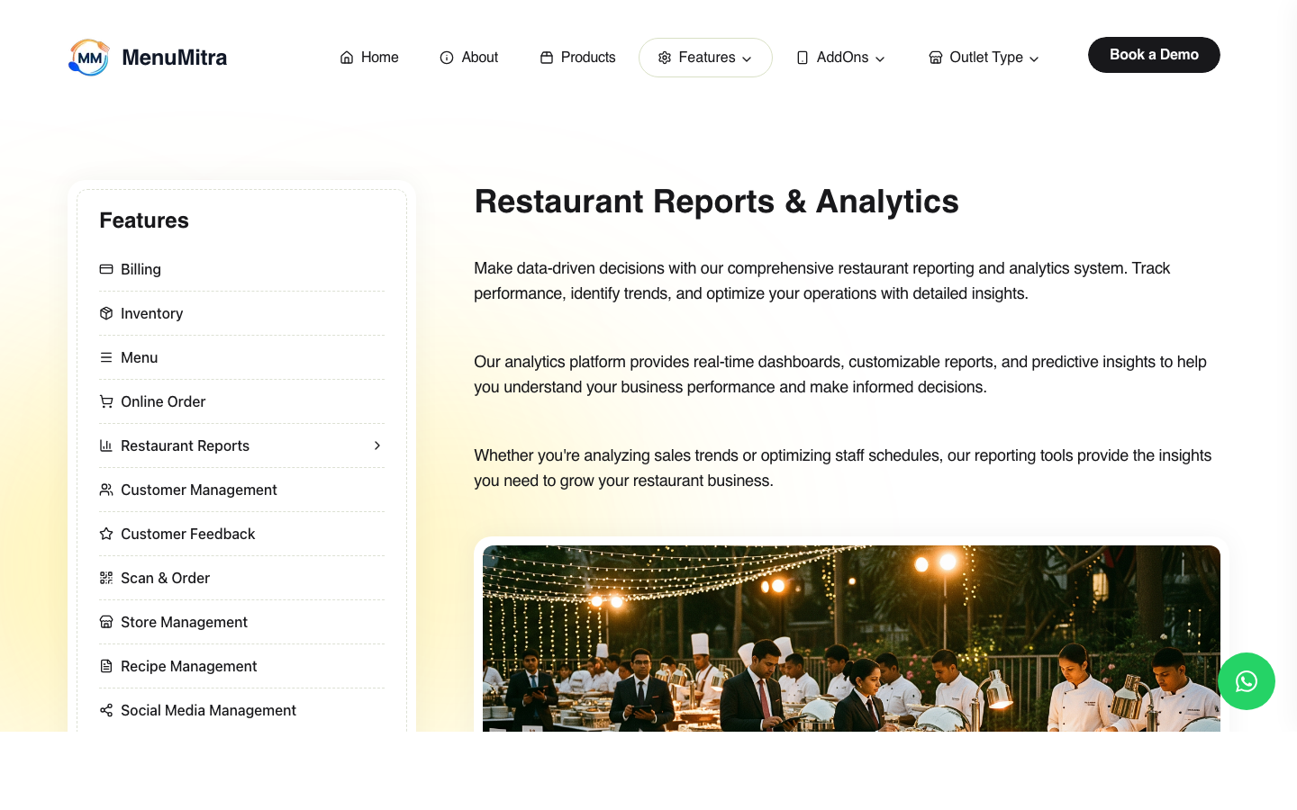The width and height of the screenshot is (1297, 810).
Task: Click chevron arrow beside Restaurant Reports
Action: (377, 445)
